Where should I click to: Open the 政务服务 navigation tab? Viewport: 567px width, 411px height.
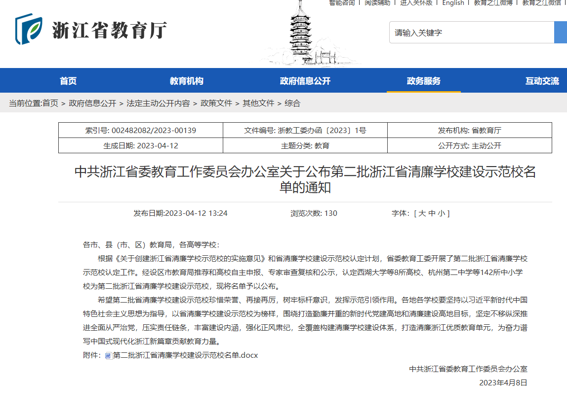point(423,81)
